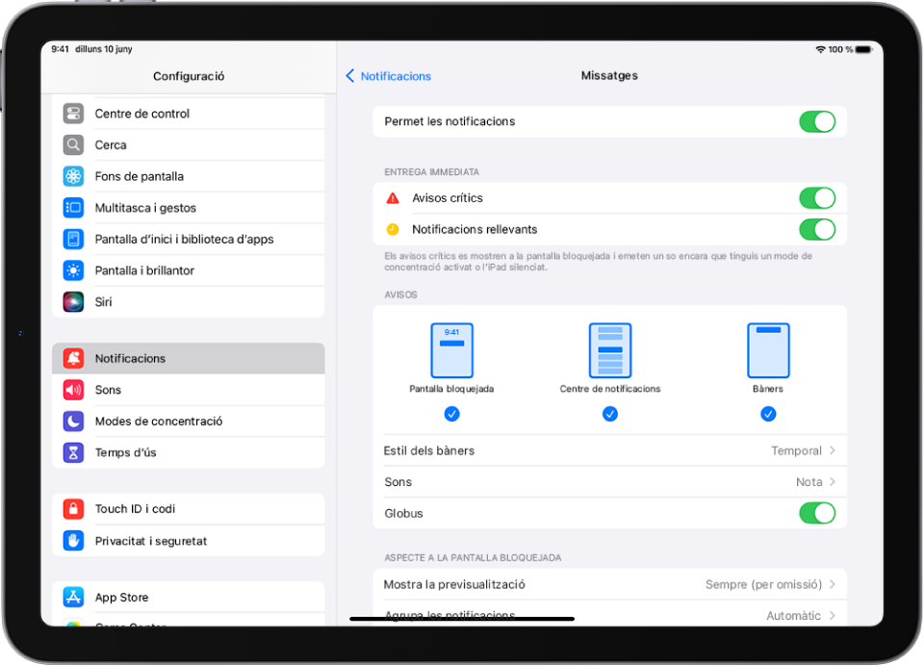Open the Sons Nota option row
The width and height of the screenshot is (924, 666).
(x=610, y=481)
